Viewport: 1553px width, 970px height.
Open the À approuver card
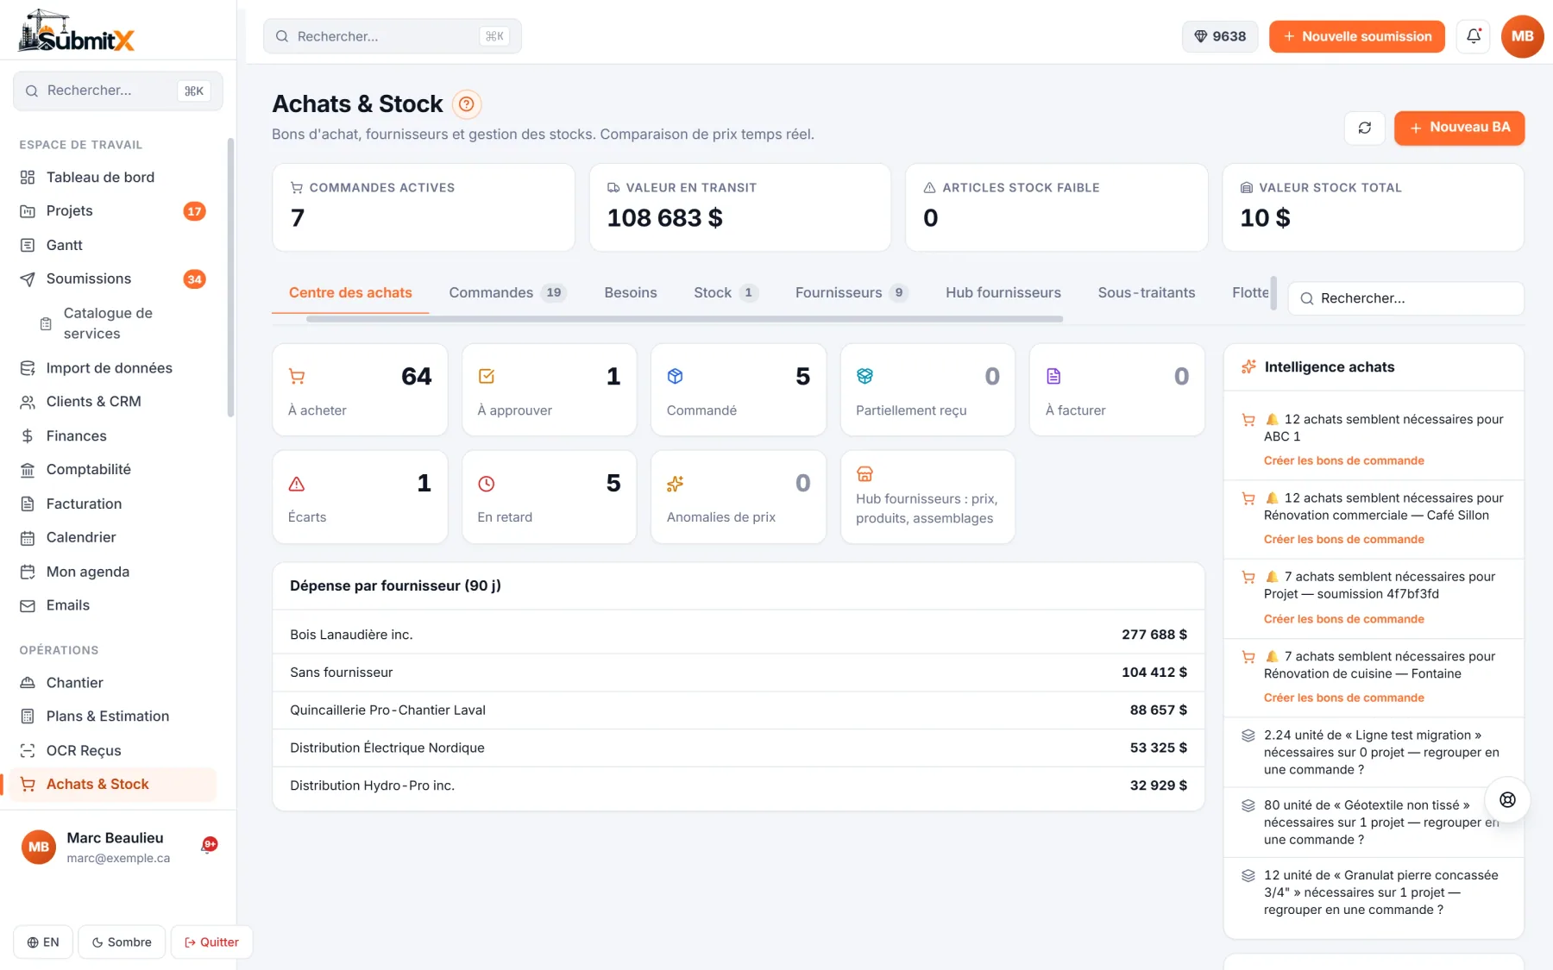[x=549, y=390]
